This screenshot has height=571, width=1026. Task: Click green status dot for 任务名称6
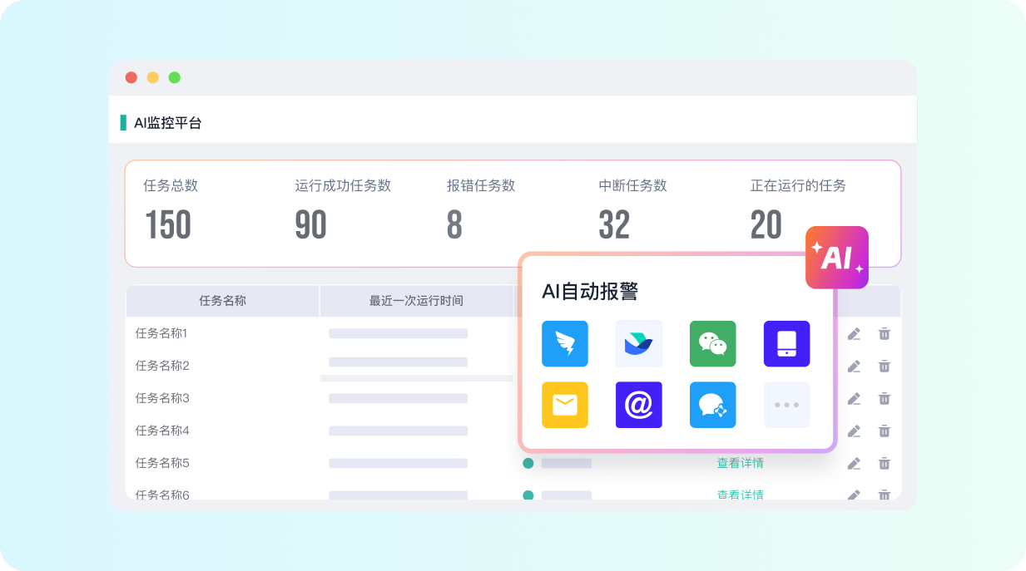coord(528,495)
